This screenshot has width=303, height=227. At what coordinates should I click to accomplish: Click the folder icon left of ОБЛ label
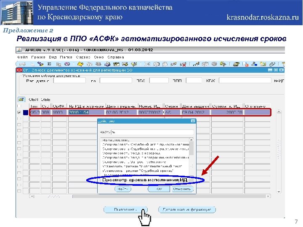[21, 100]
